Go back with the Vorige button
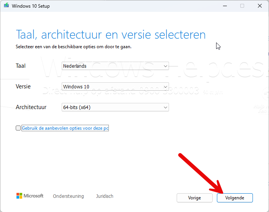The height and width of the screenshot is (212, 269). 195,198
